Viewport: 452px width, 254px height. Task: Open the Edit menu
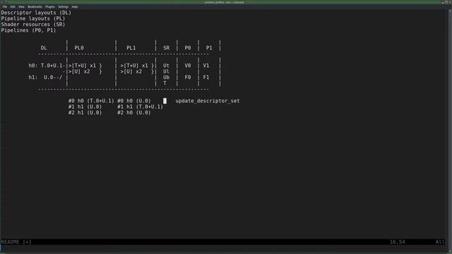tap(13, 6)
